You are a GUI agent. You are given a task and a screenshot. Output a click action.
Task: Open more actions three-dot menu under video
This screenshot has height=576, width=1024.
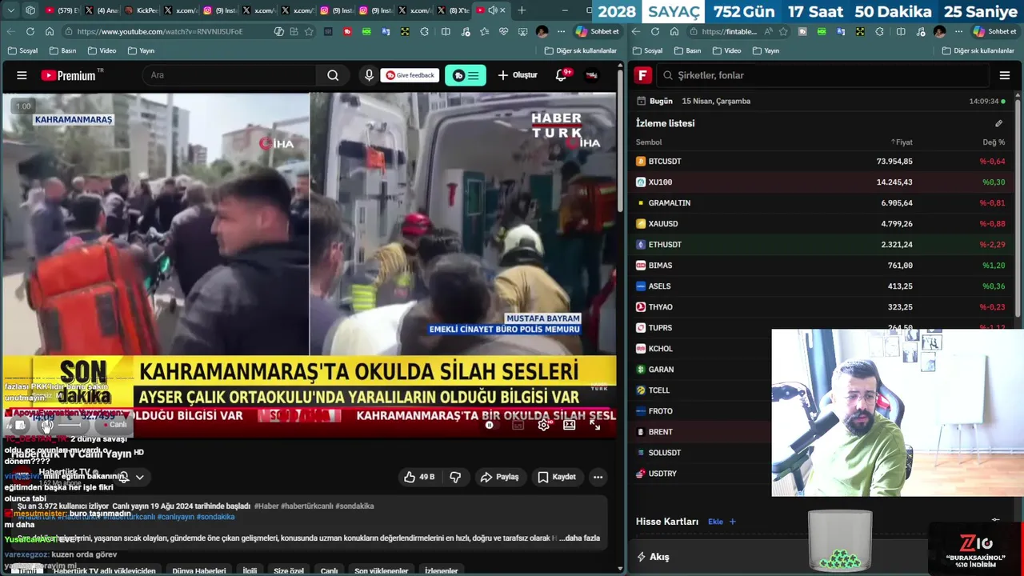coord(598,477)
